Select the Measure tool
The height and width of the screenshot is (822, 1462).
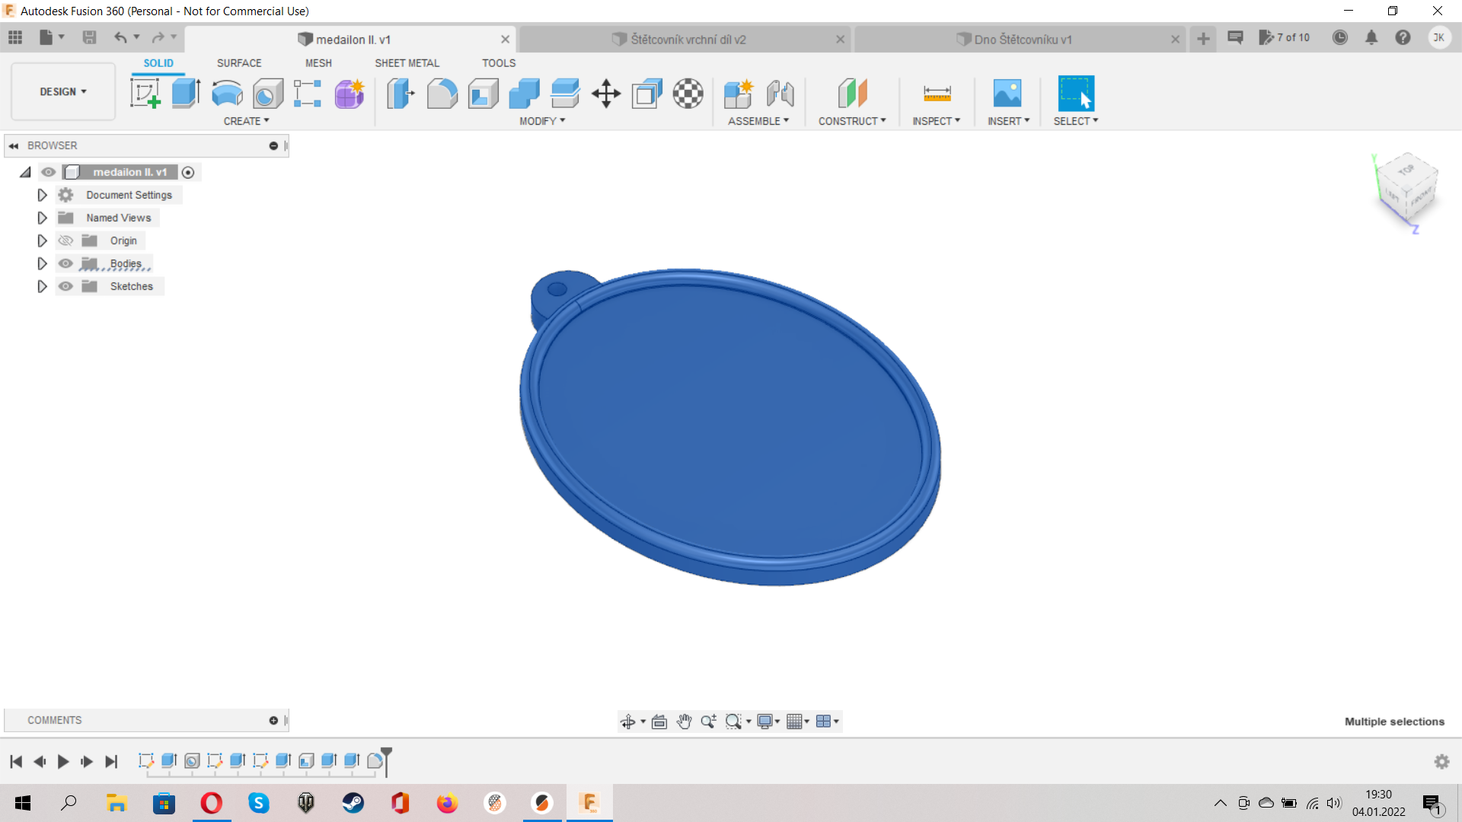[x=937, y=94]
